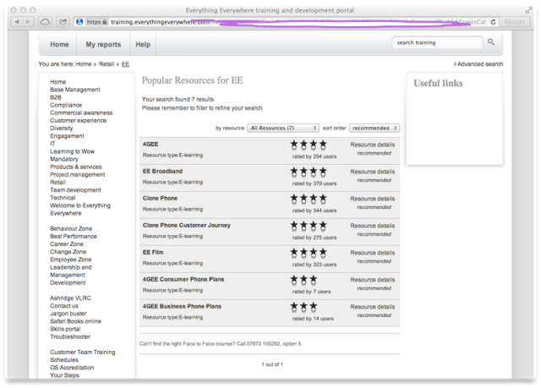
Task: Select Base Management in the sidebar
Action: click(x=75, y=90)
